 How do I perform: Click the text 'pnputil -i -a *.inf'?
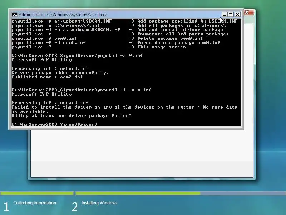(124, 90)
